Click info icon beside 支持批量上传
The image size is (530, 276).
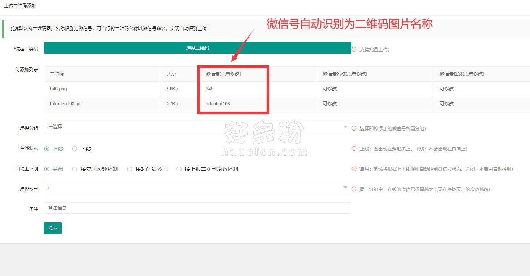[354, 49]
